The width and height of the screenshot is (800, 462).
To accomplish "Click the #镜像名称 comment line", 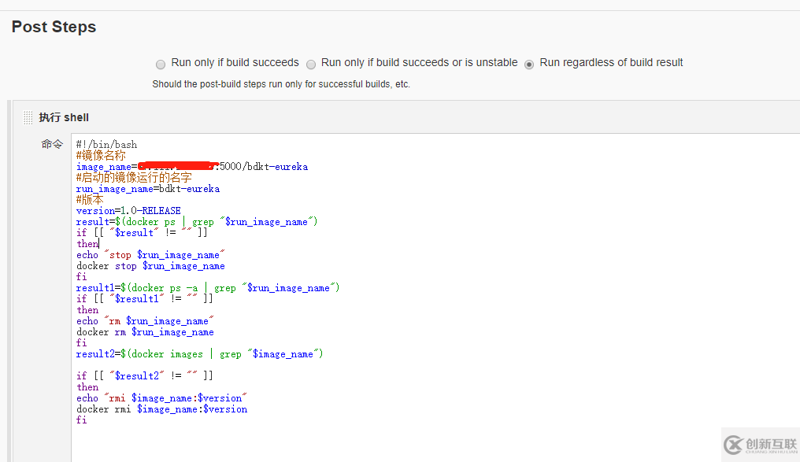I will [x=98, y=155].
